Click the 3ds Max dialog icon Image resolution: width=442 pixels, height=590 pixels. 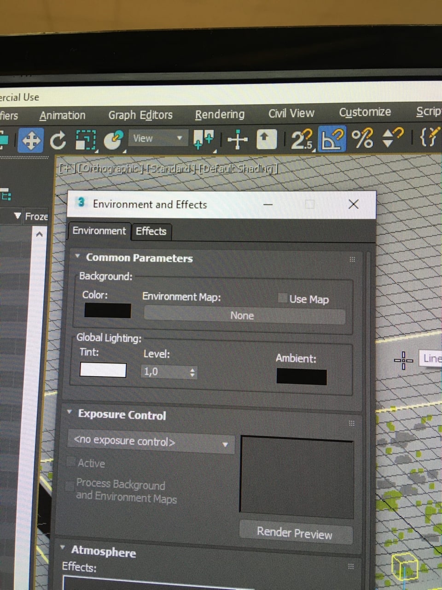click(x=81, y=202)
